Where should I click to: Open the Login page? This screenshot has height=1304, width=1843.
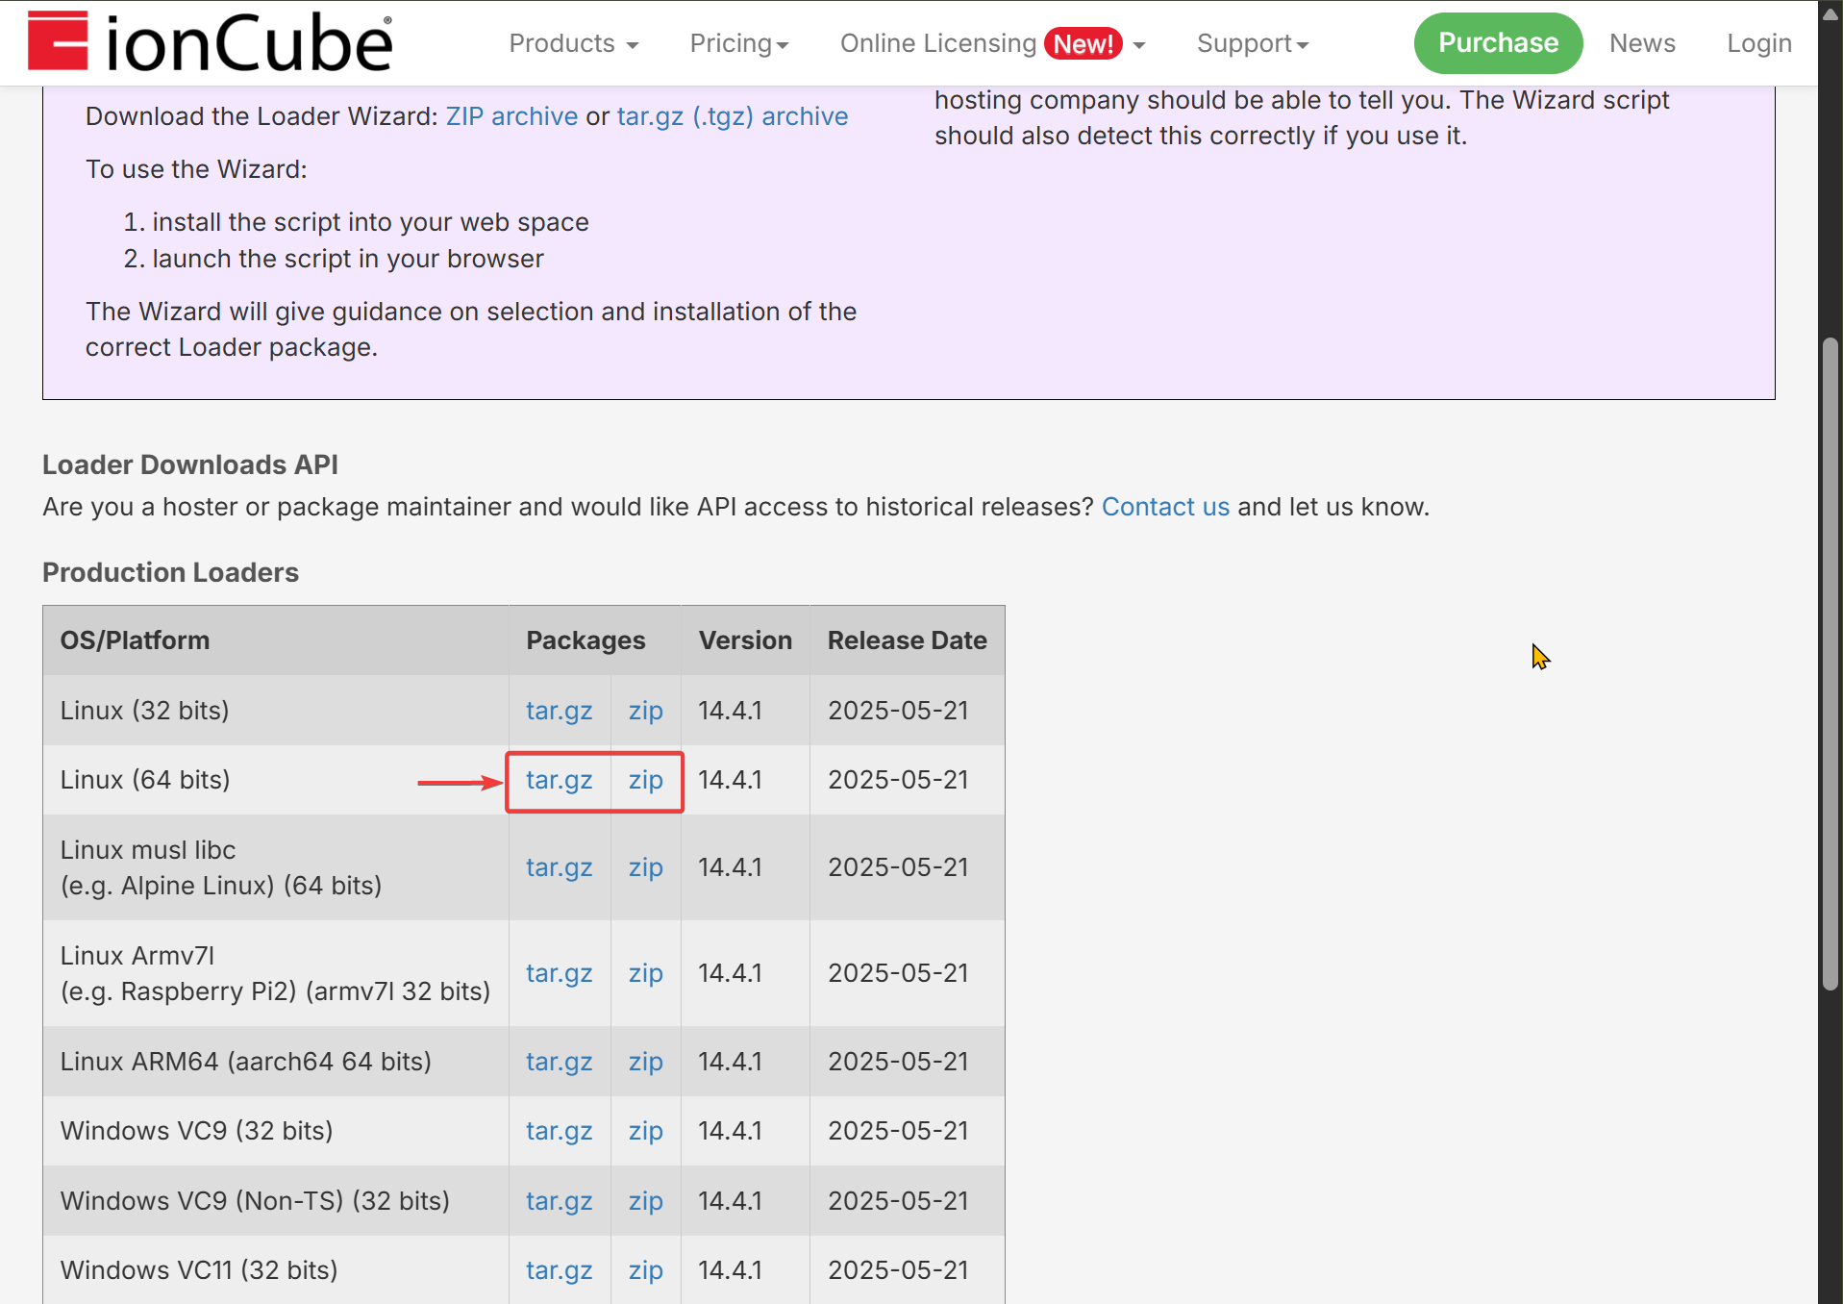(x=1758, y=43)
